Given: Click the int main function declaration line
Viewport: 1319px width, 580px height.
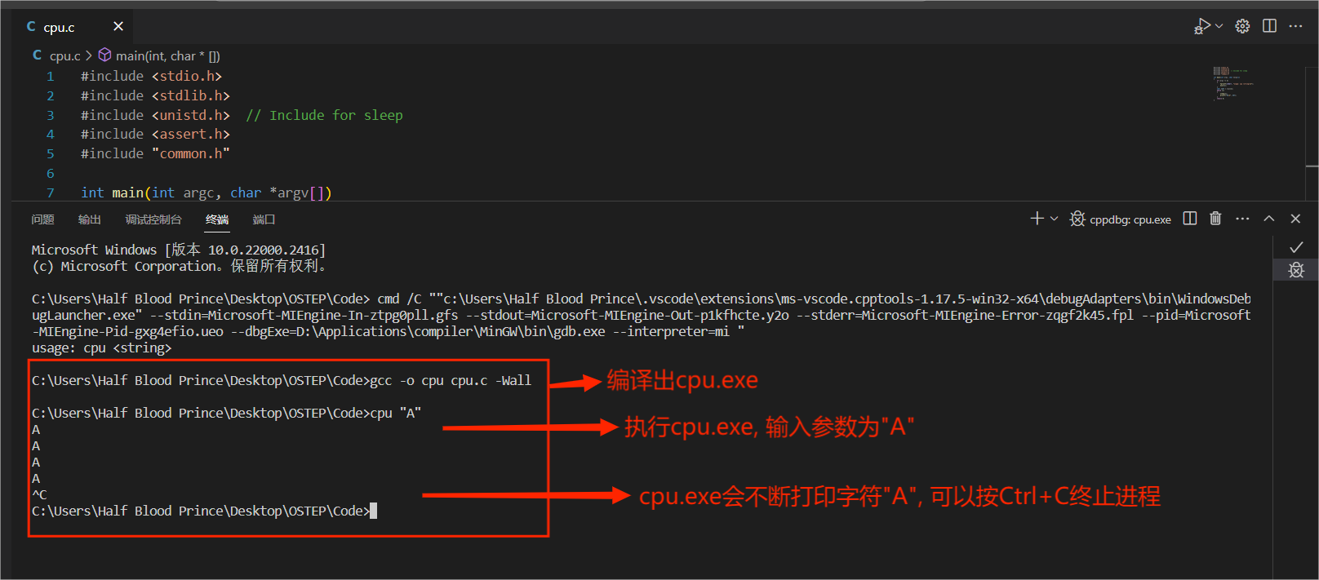Looking at the screenshot, I should coord(206,193).
